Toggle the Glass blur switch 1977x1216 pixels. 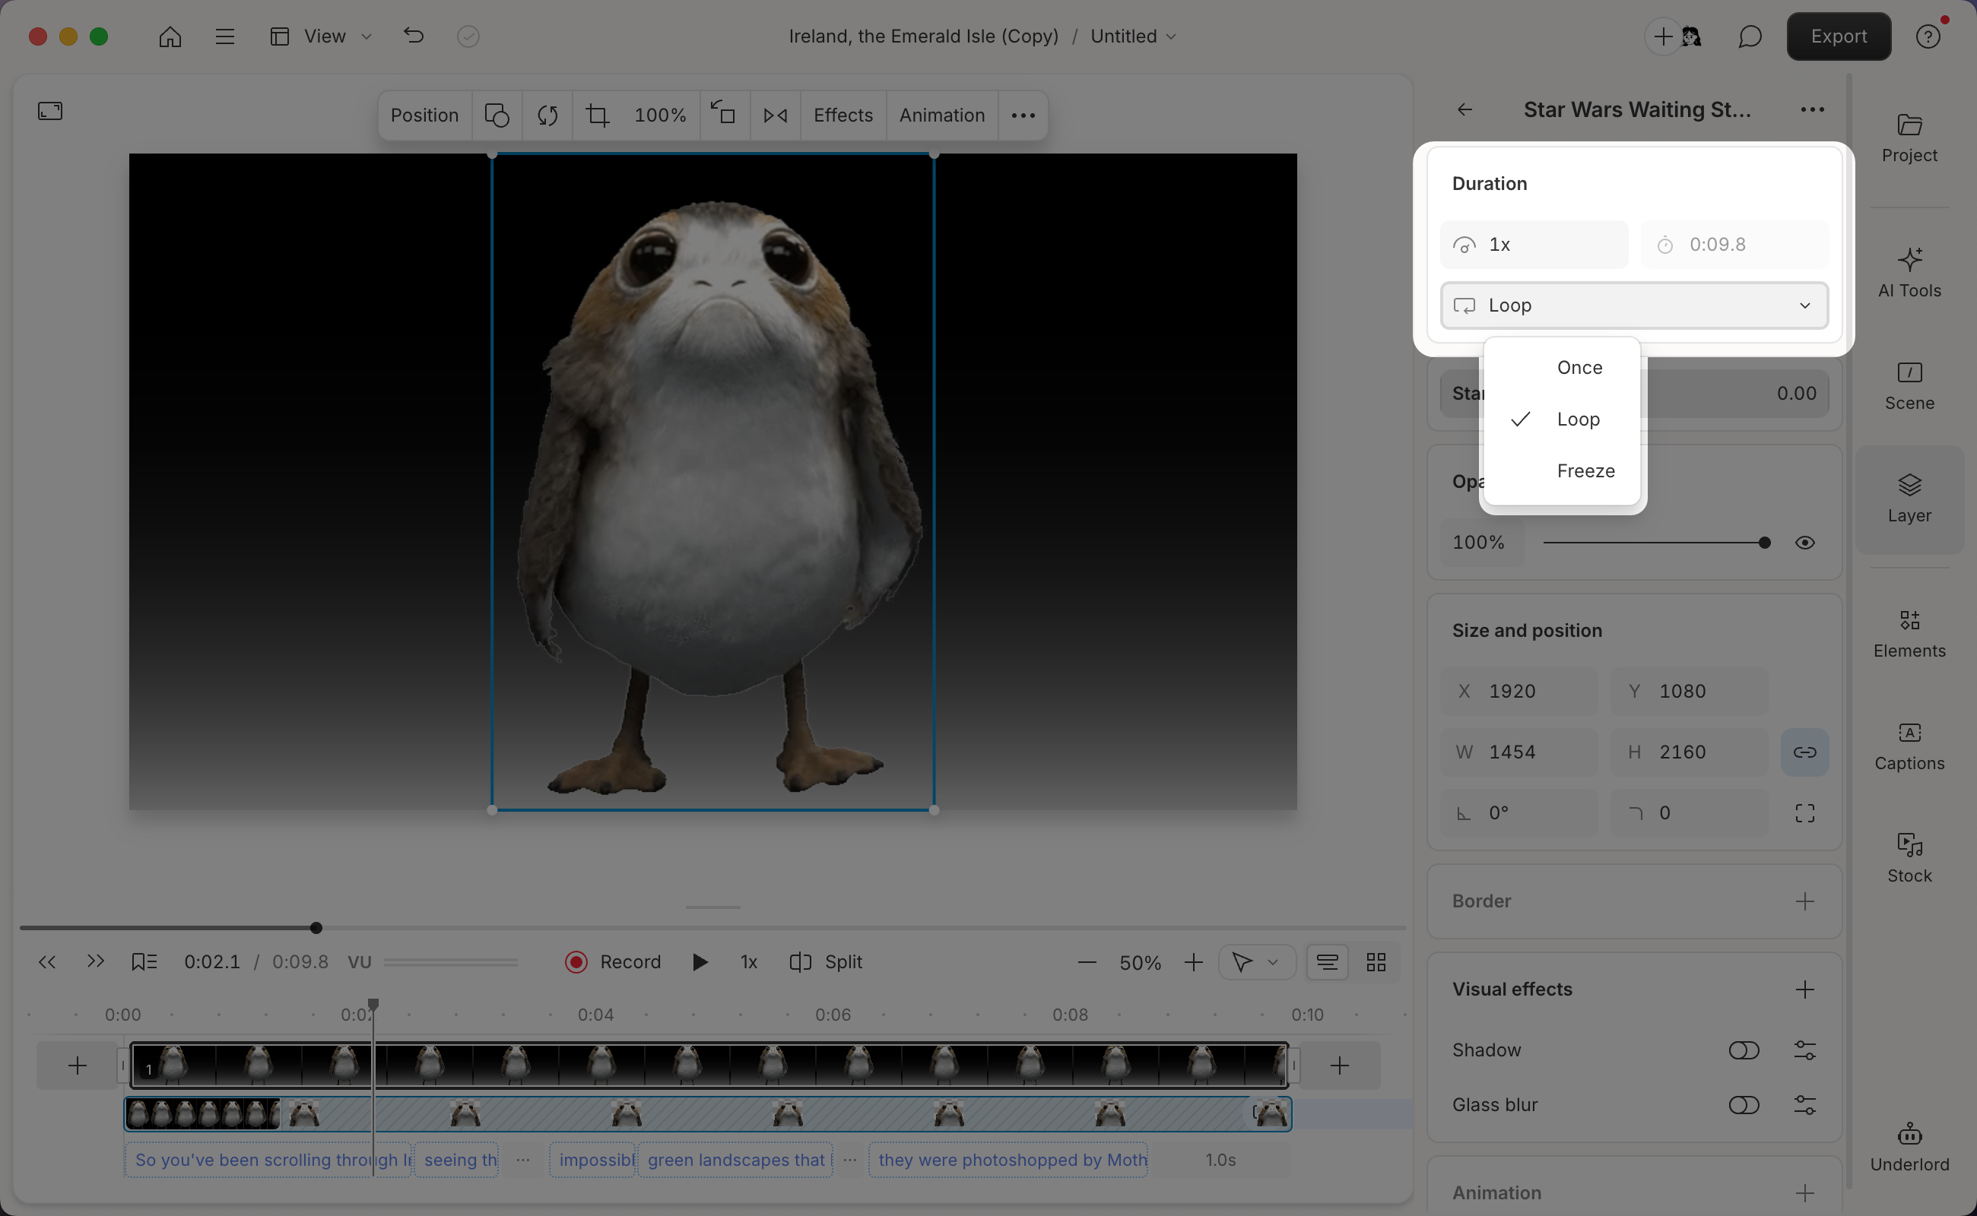tap(1744, 1105)
